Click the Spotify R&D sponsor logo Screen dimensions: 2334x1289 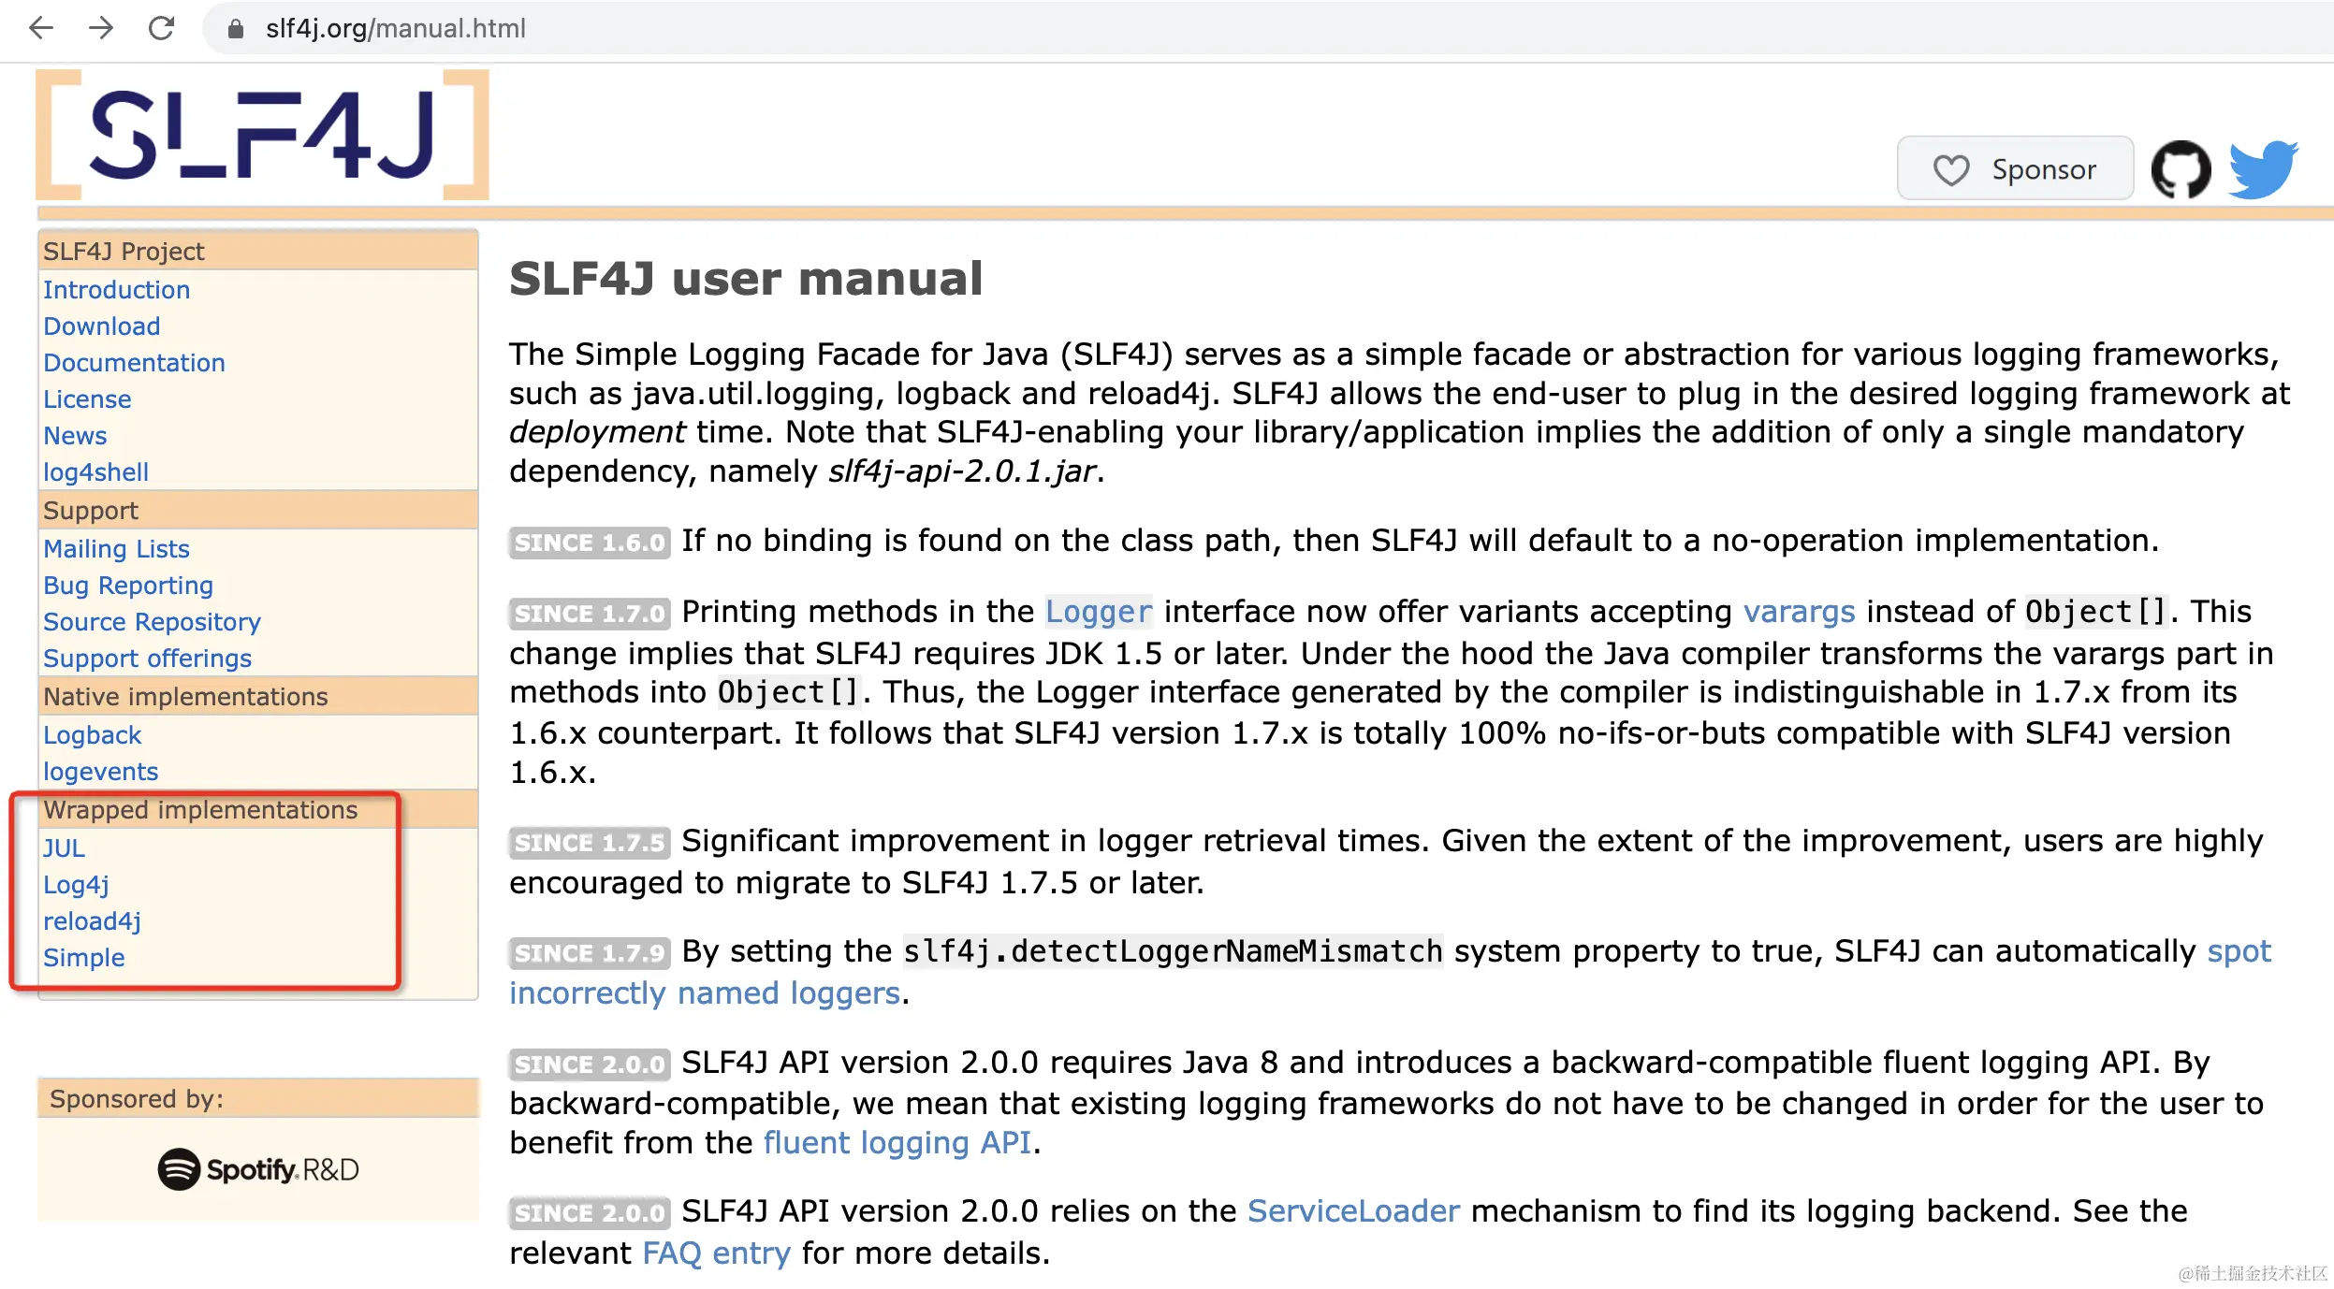tap(258, 1169)
